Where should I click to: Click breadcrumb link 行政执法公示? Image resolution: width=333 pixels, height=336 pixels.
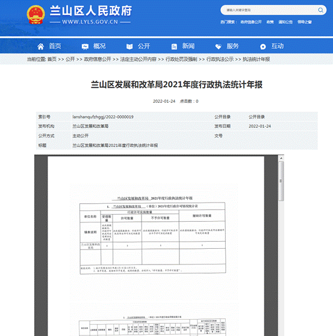point(220,59)
